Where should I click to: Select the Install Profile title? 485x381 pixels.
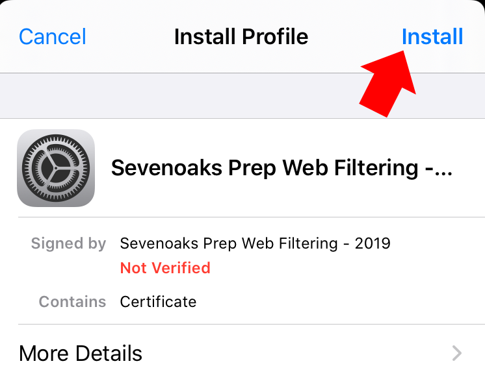(241, 37)
